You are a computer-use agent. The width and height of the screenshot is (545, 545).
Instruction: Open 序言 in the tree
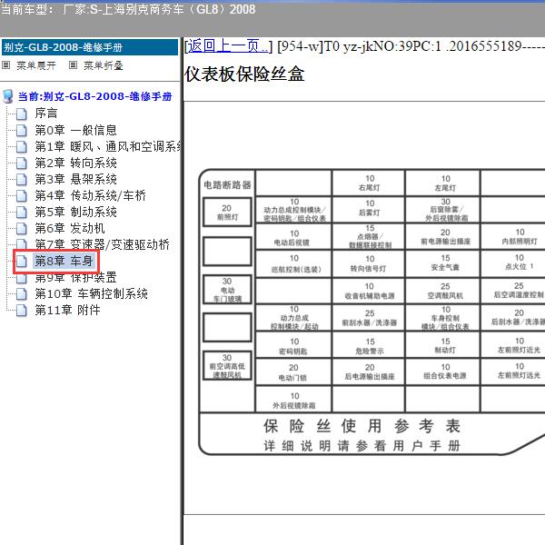click(x=46, y=114)
